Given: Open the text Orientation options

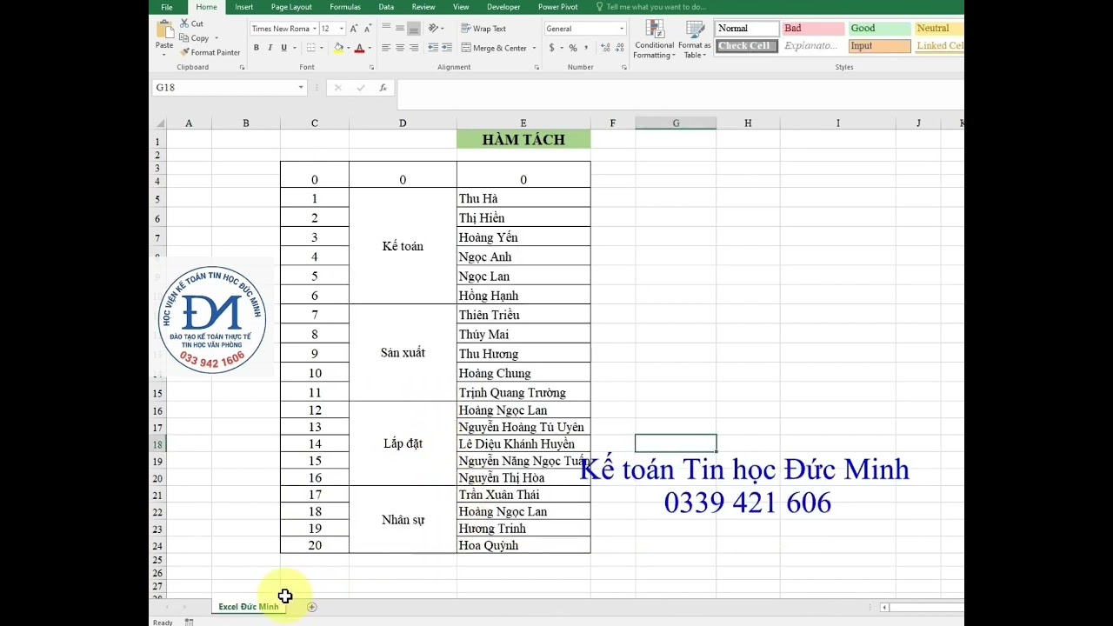Looking at the screenshot, I should 434,29.
